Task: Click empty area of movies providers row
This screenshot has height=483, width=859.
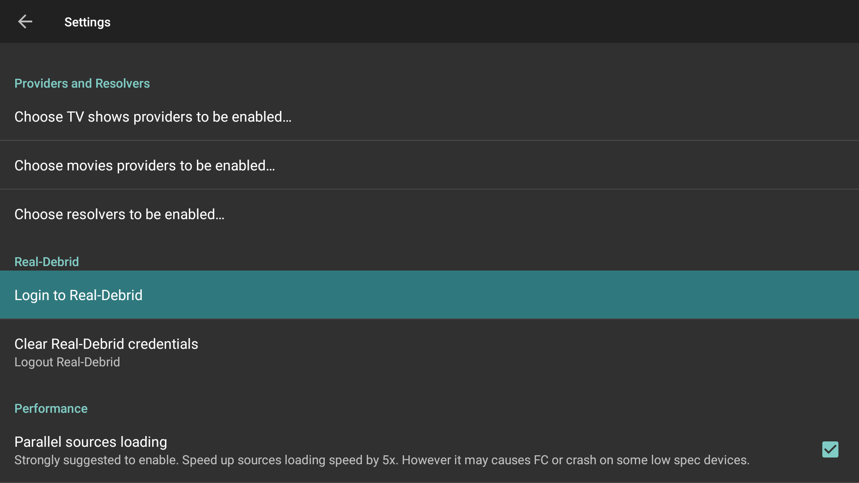Action: (x=564, y=165)
